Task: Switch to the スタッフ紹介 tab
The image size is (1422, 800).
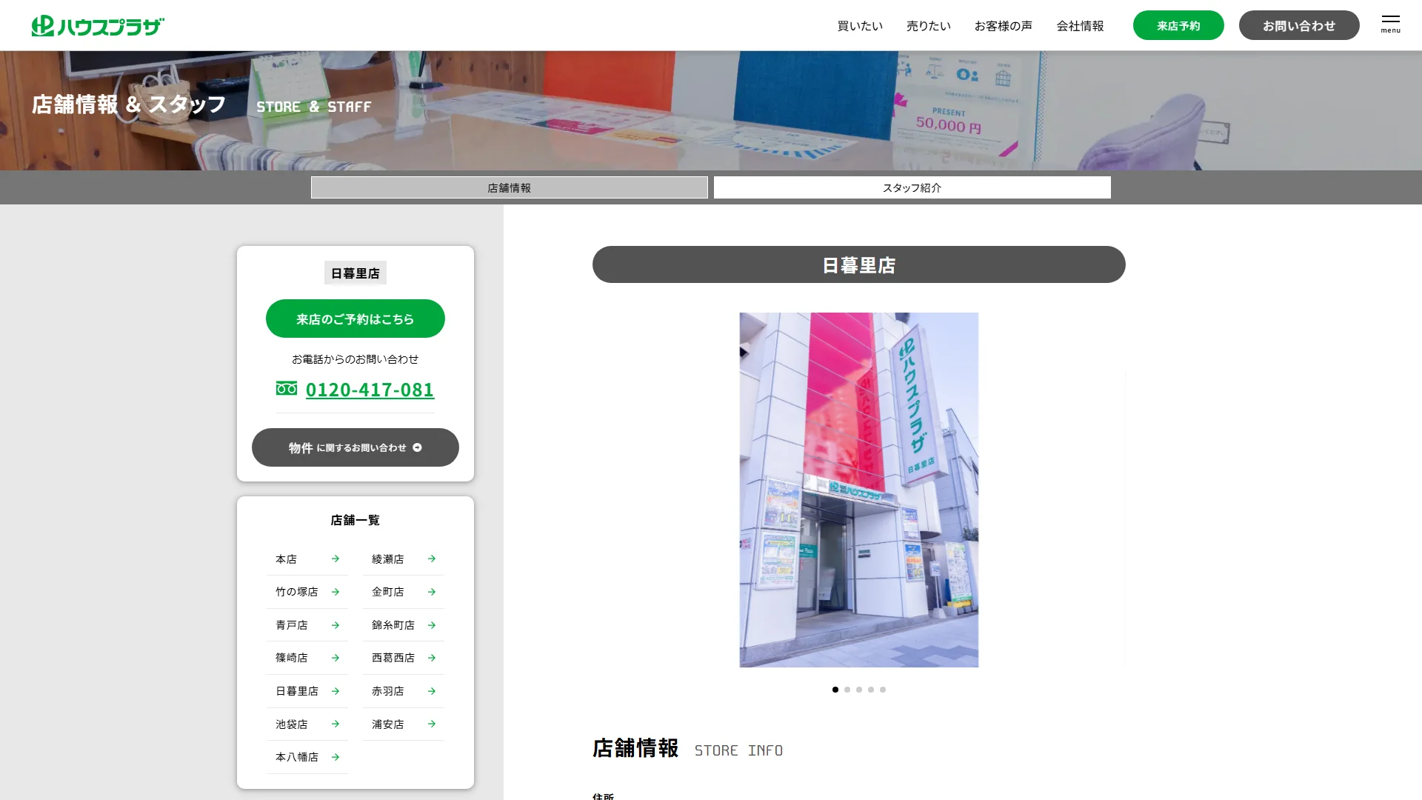Action: (x=912, y=187)
